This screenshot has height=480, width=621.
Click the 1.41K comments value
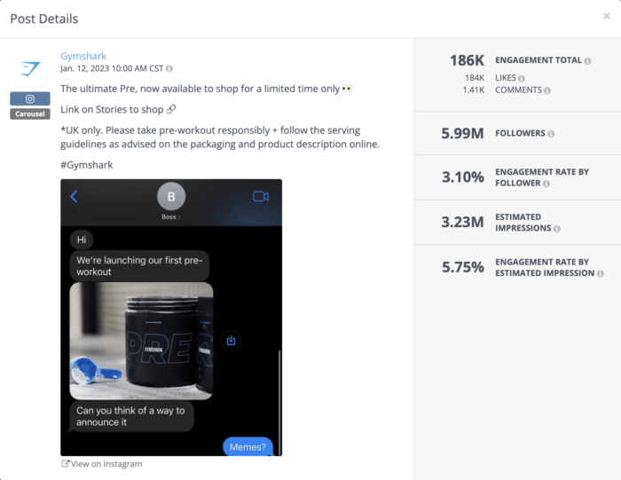click(x=473, y=90)
